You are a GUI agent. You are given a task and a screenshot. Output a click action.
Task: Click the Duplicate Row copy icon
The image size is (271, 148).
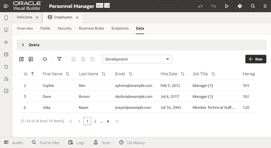(x=93, y=59)
